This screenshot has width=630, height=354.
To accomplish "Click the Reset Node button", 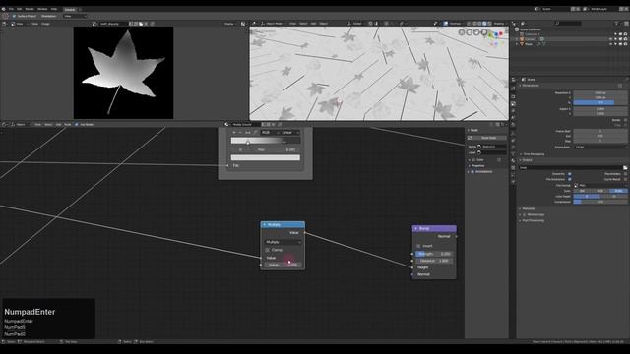I will [486, 138].
